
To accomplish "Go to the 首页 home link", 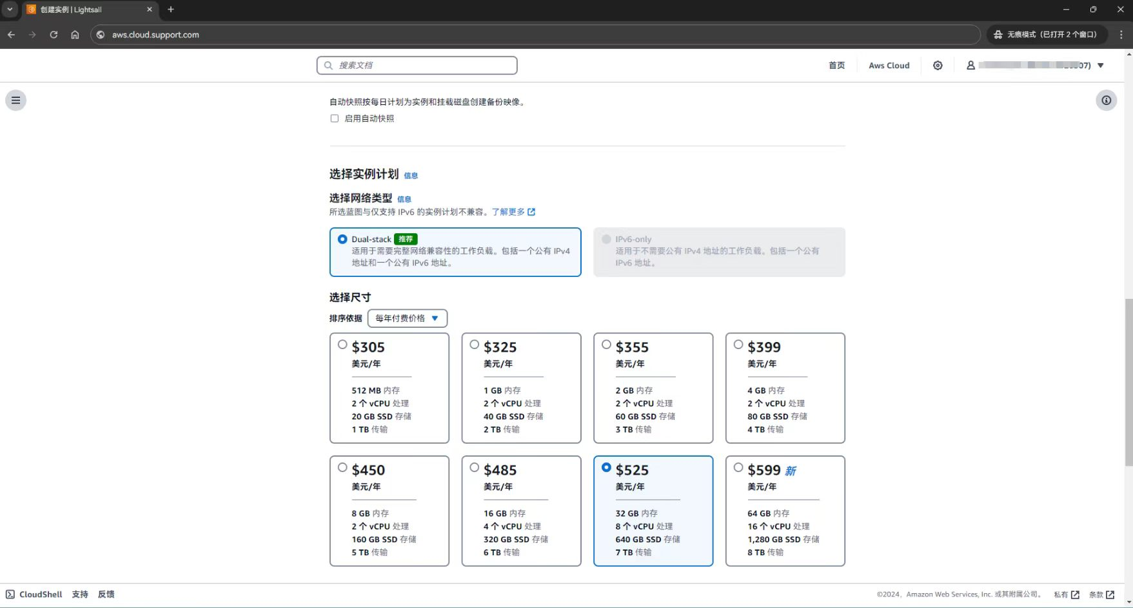I will click(x=836, y=66).
